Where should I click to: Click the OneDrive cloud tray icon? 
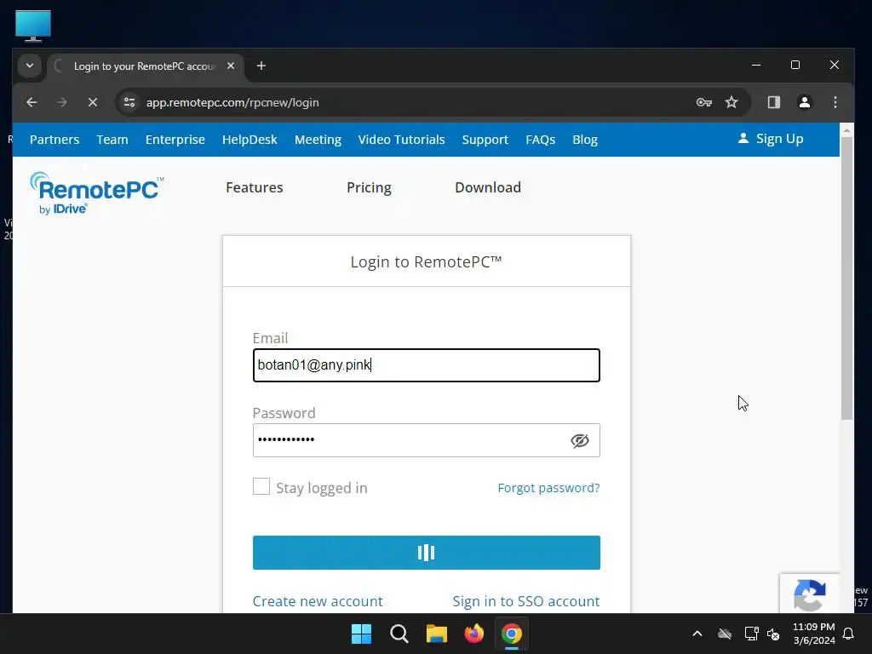(724, 634)
